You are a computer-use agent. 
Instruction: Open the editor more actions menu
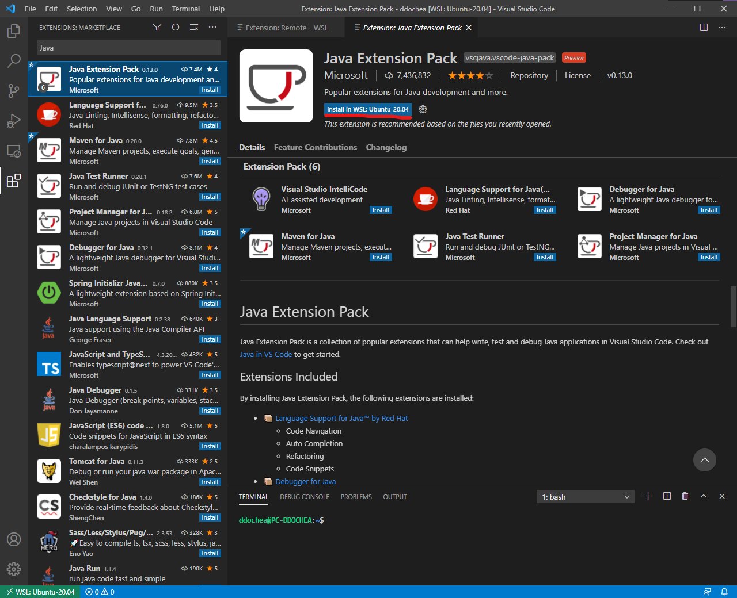(722, 28)
